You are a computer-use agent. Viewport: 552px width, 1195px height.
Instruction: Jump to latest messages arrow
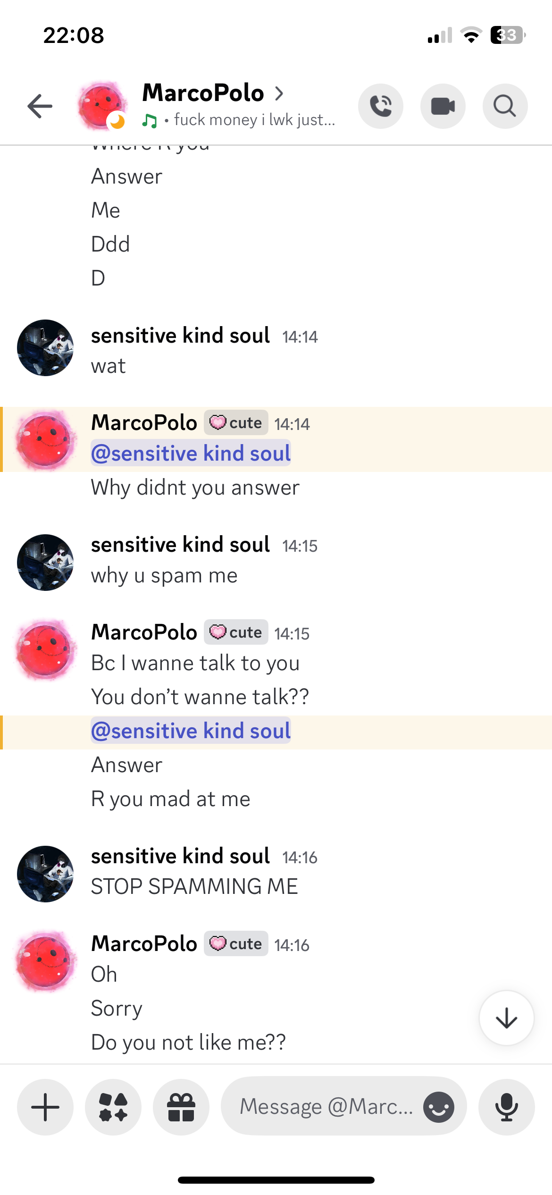click(507, 1018)
